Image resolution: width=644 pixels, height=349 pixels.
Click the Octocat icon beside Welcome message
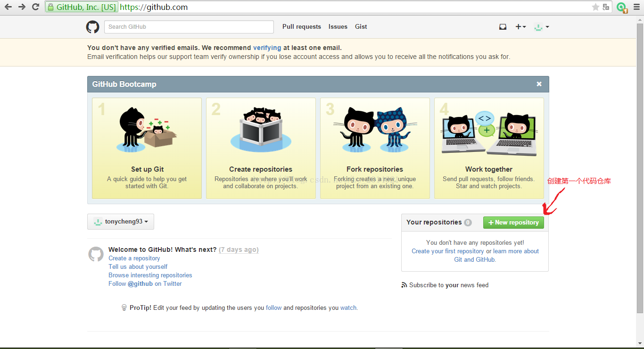[x=96, y=254]
